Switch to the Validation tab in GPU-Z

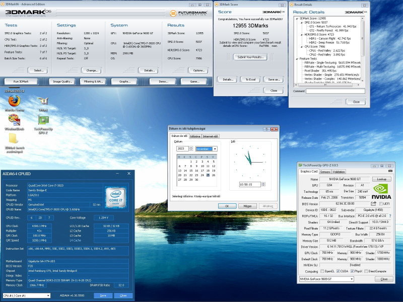click(339, 172)
